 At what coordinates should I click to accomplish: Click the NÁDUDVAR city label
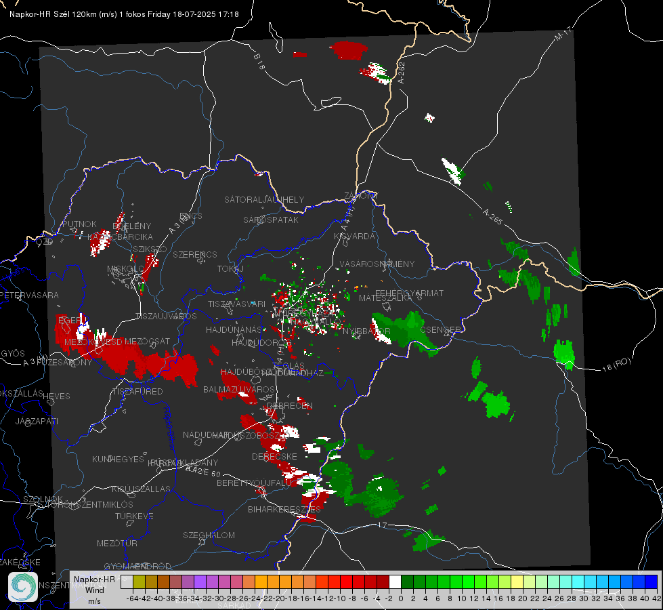pyautogui.click(x=206, y=435)
